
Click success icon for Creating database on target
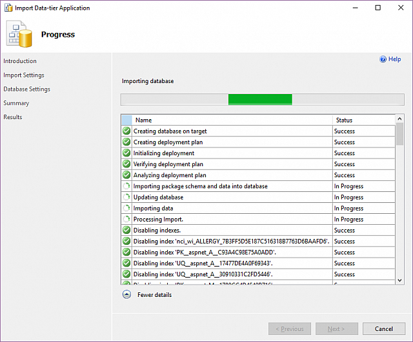pyautogui.click(x=126, y=131)
